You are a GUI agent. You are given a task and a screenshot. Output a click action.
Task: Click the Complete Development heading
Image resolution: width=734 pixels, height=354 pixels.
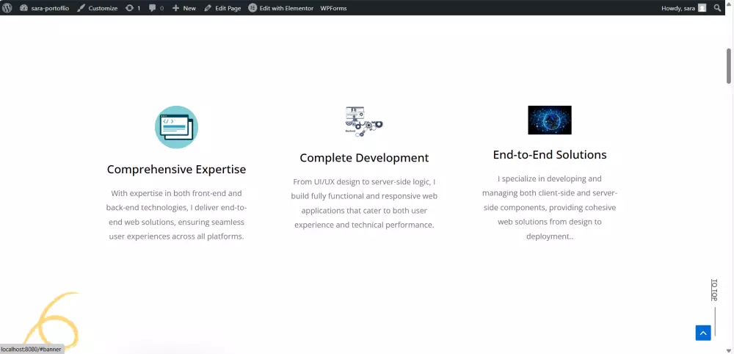point(364,158)
